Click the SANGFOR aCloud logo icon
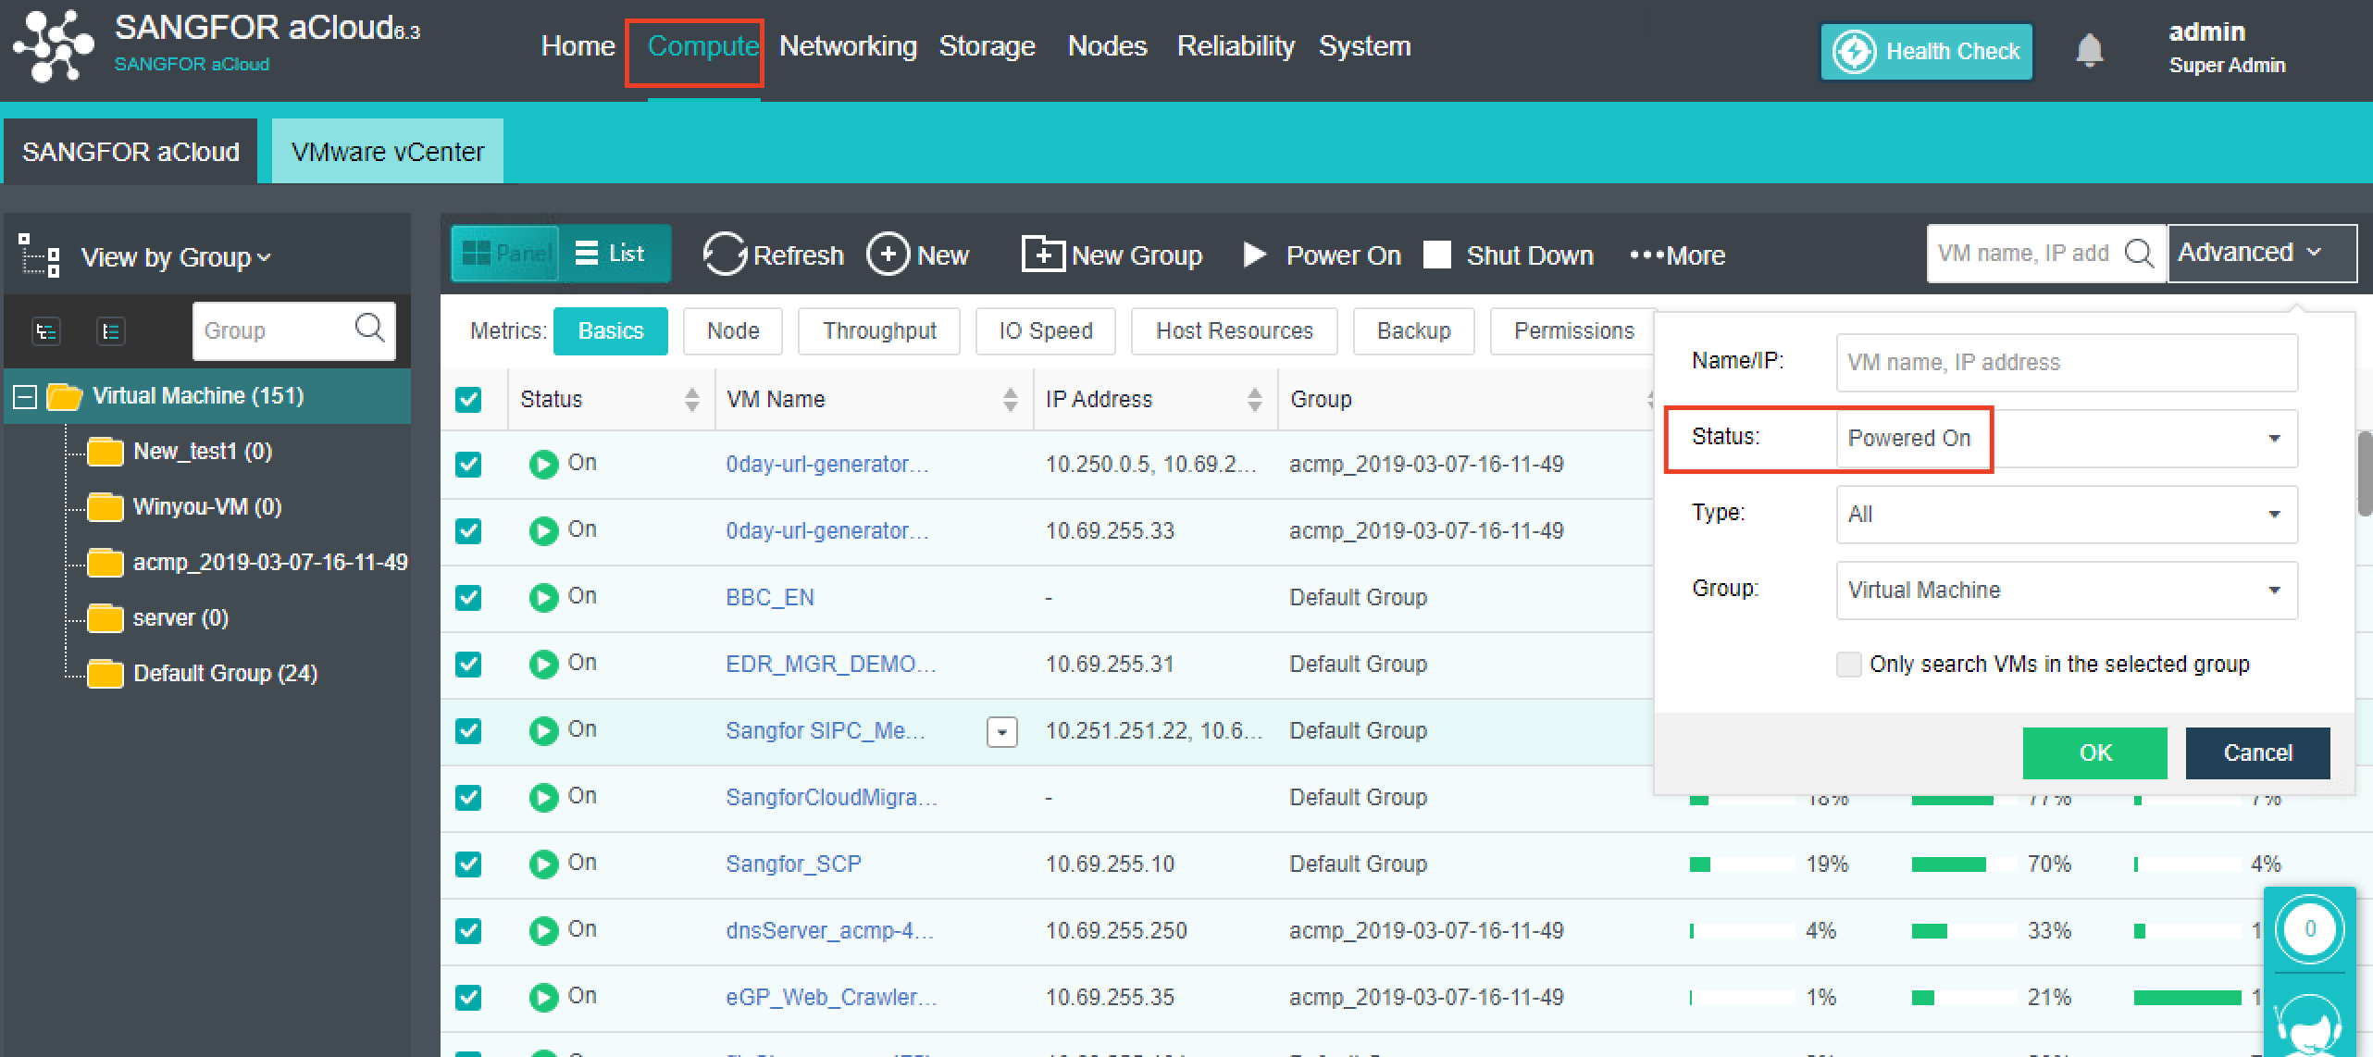The height and width of the screenshot is (1057, 2373). [x=53, y=45]
